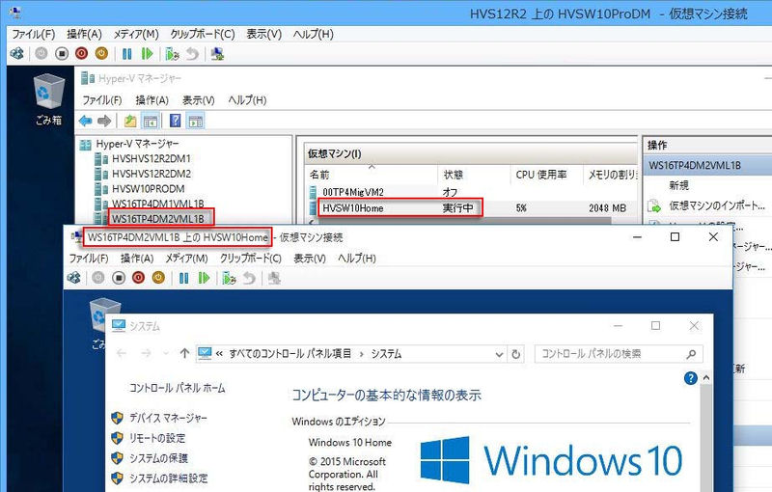Viewport: 772px width, 492px height.
Task: Click Checkpoint icon in HVSW10Home toolbar
Action: tap(229, 278)
